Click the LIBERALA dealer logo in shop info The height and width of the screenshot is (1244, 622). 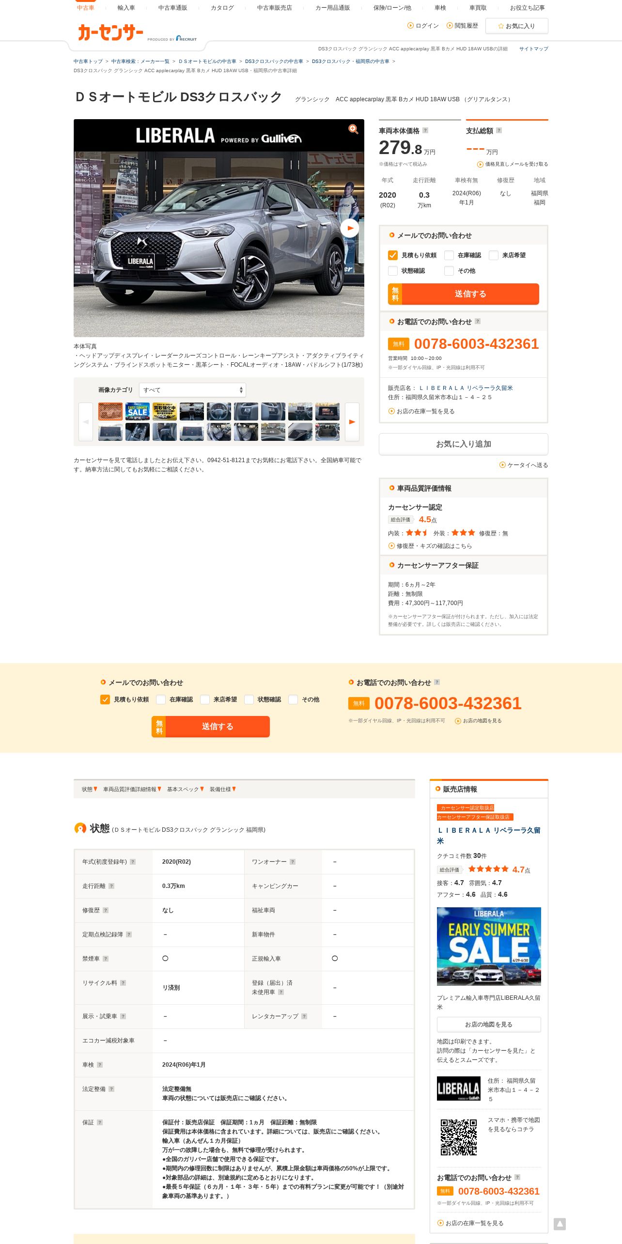[459, 1088]
